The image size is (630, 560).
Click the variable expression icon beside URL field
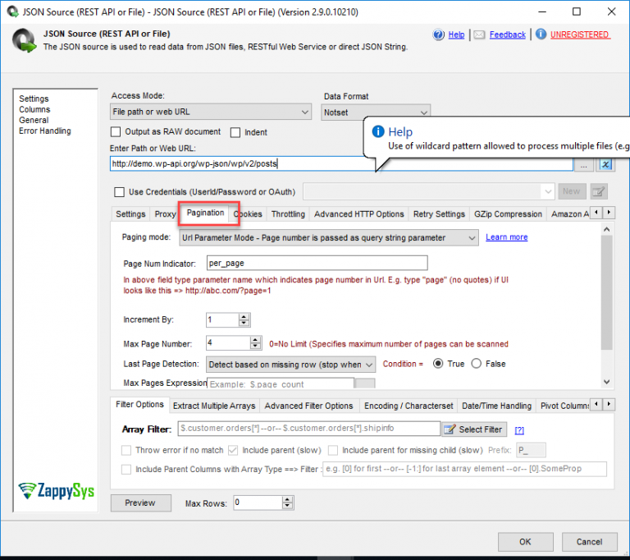click(x=605, y=164)
